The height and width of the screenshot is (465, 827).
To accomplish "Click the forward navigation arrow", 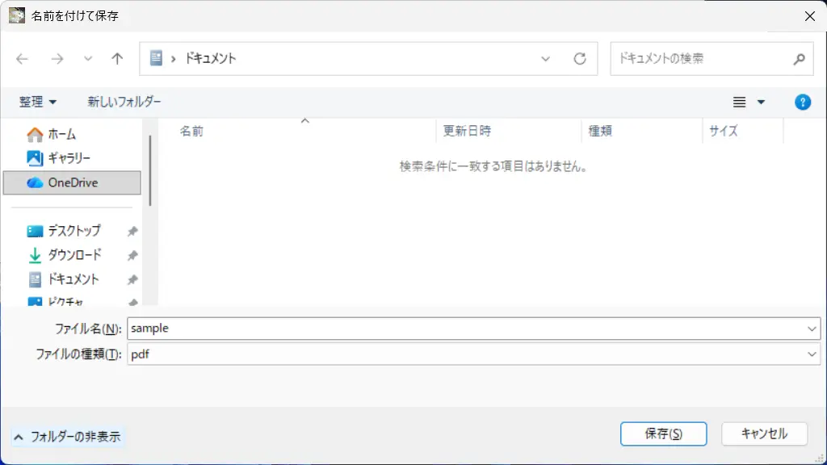I will [x=57, y=59].
